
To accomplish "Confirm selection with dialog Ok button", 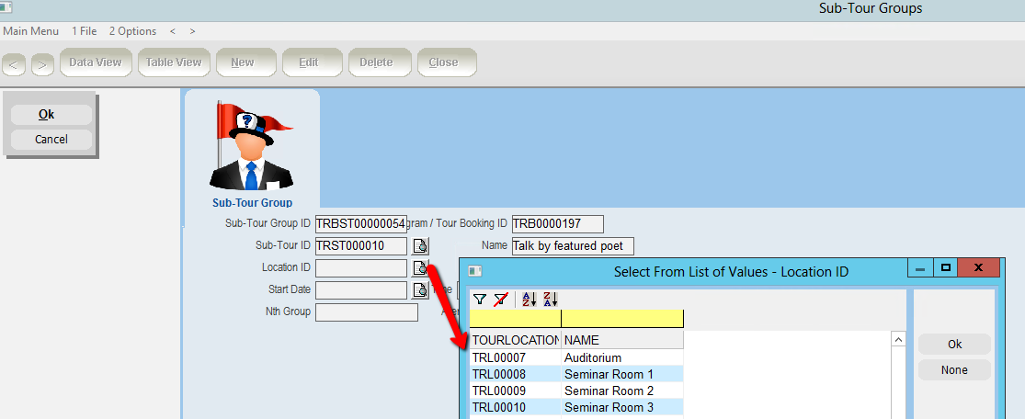I will [x=954, y=345].
